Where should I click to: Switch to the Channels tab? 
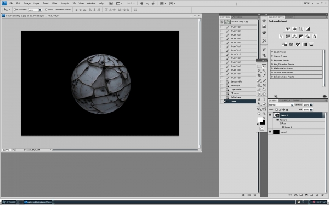(x=285, y=101)
